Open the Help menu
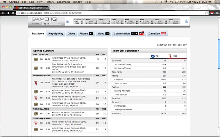Image resolution: width=220 pixels, height=137 pixels. pos(88,2)
